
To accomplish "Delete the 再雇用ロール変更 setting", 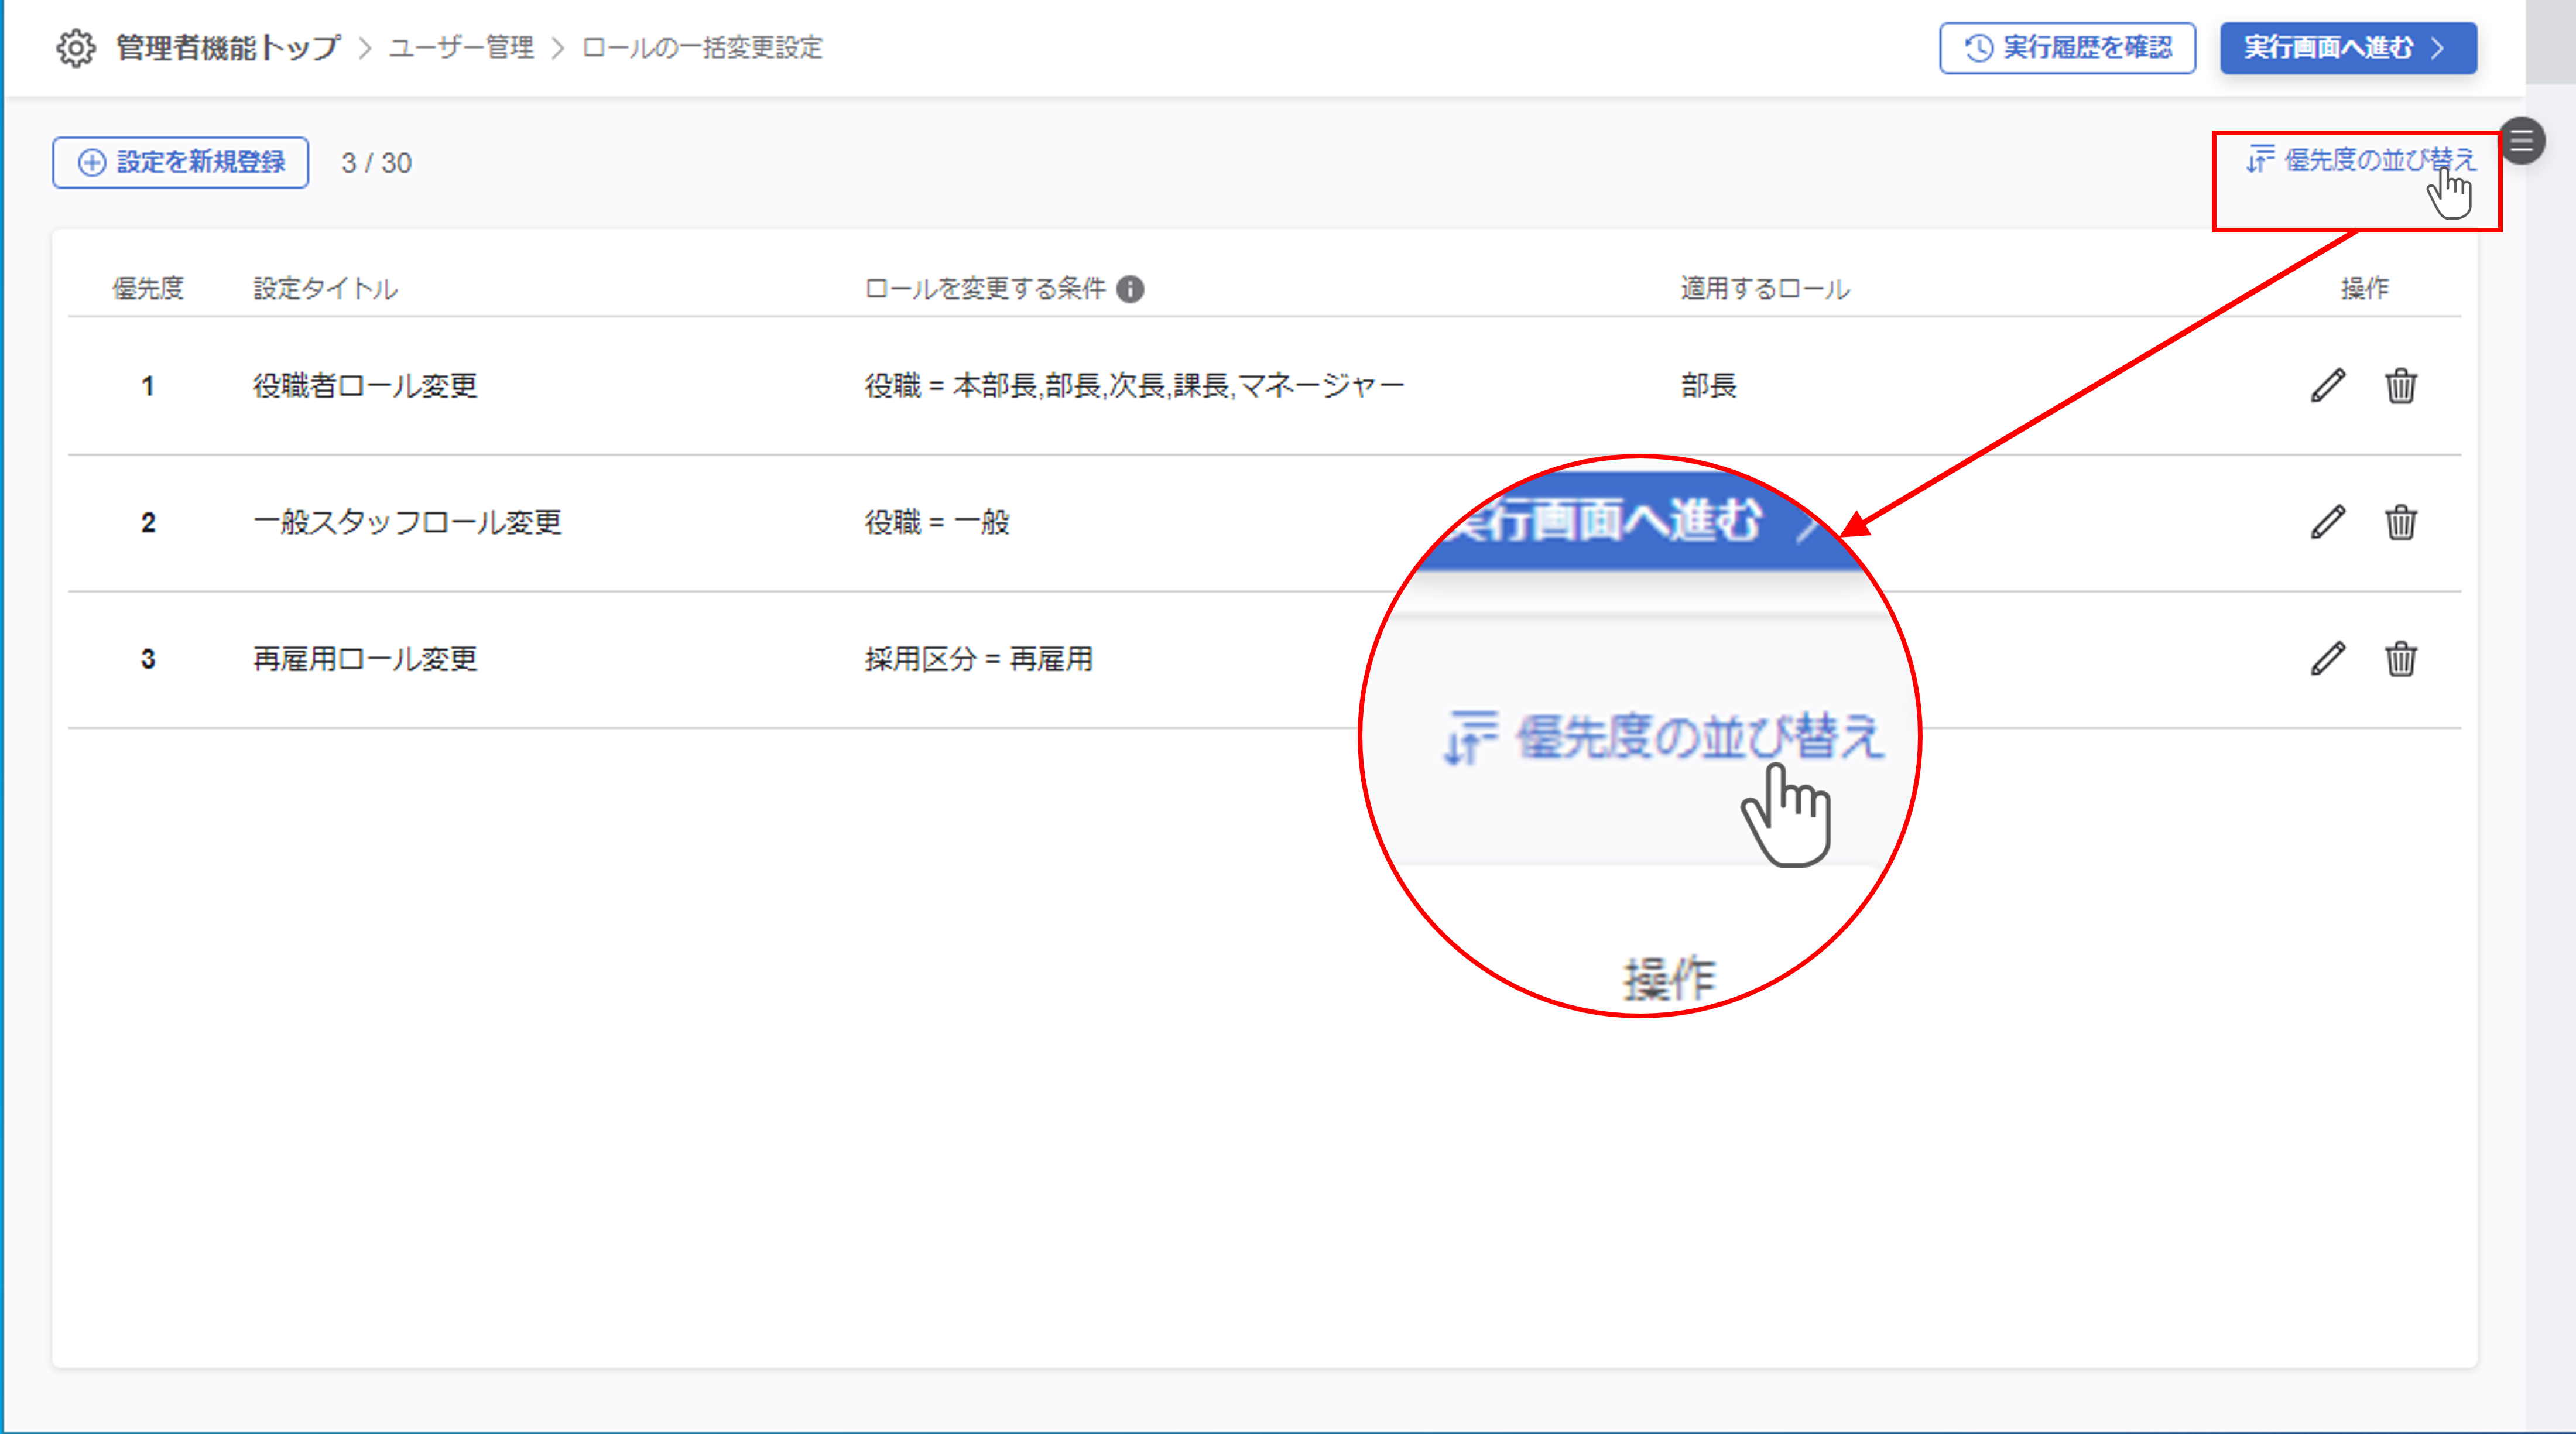I will coord(2400,658).
